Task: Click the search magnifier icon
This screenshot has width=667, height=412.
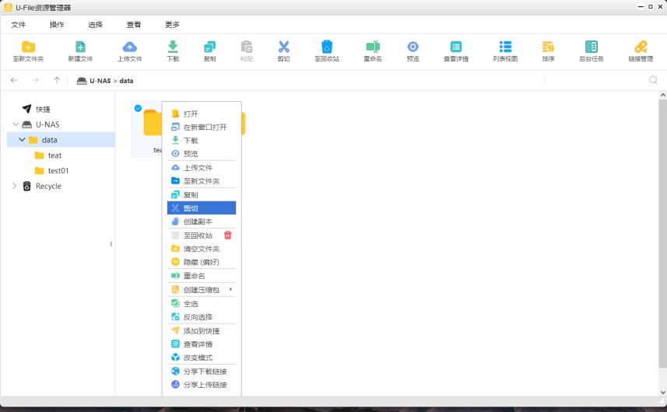Action: [654, 80]
